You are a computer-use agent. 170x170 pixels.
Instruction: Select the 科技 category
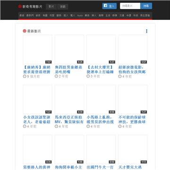coord(136,16)
